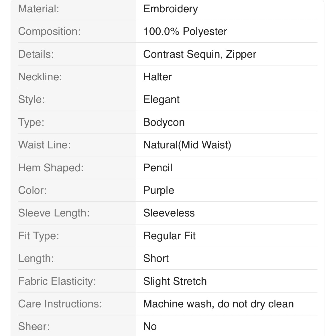Tap the Pencil hem shape value
The image size is (335, 336).
tap(158, 168)
